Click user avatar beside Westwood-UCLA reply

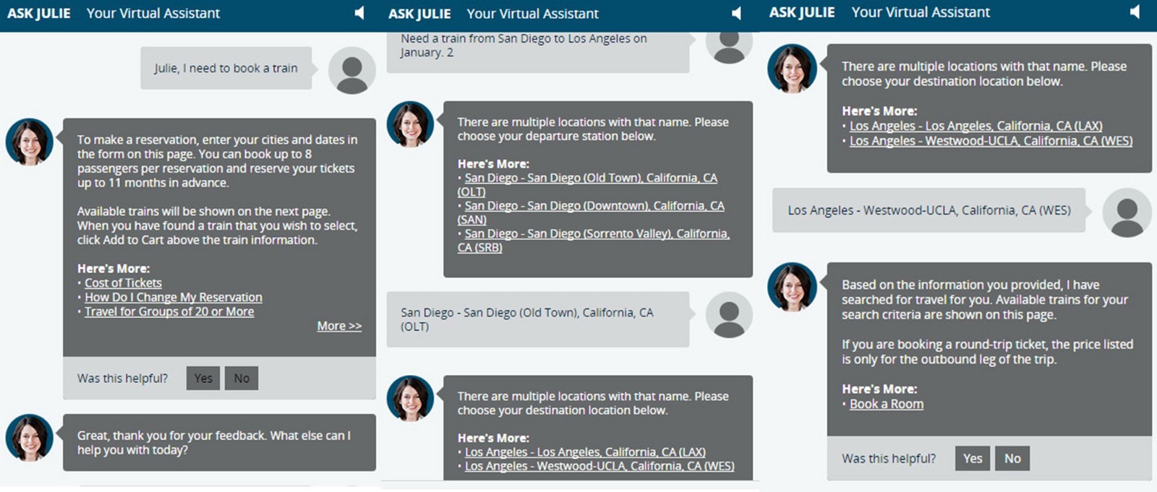pyautogui.click(x=1126, y=212)
